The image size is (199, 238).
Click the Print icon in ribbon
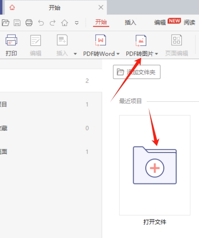[11, 40]
